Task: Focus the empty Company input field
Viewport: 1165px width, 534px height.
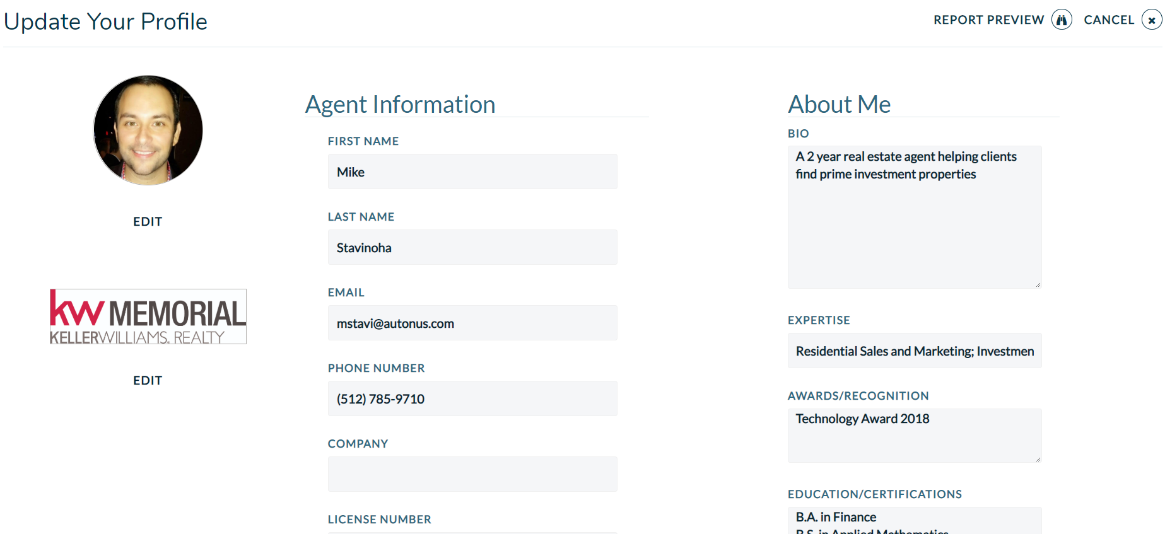Action: click(472, 474)
